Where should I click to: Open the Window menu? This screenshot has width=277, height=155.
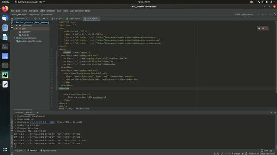(x=79, y=11)
